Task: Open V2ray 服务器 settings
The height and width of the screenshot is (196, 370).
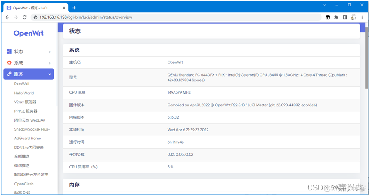Action: pos(25,102)
